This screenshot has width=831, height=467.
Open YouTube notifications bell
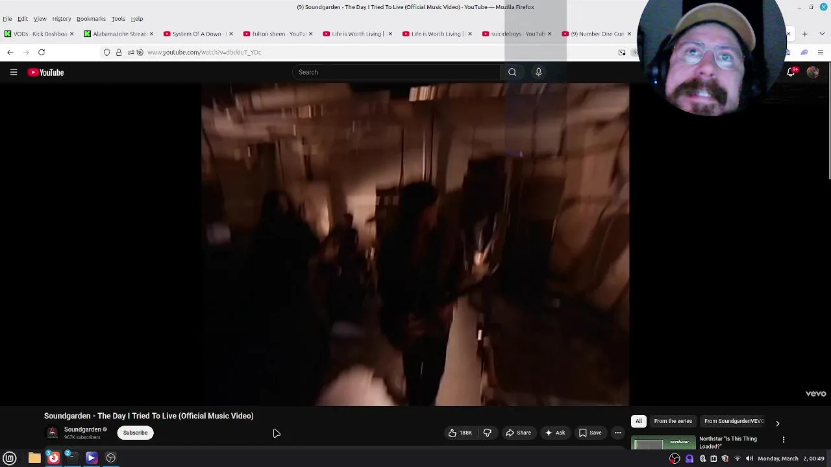pyautogui.click(x=791, y=72)
